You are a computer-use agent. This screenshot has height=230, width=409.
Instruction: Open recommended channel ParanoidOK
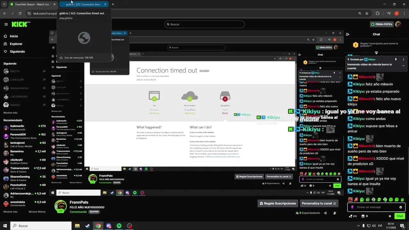25,136
